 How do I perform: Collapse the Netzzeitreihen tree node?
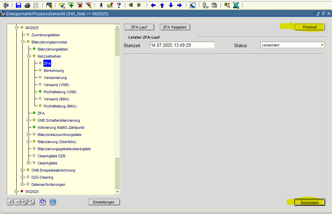pos(28,56)
